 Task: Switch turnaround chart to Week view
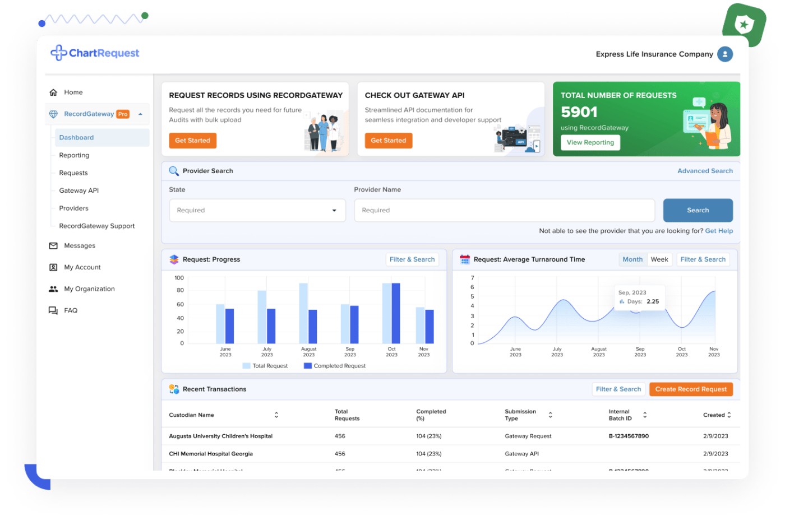coord(659,259)
